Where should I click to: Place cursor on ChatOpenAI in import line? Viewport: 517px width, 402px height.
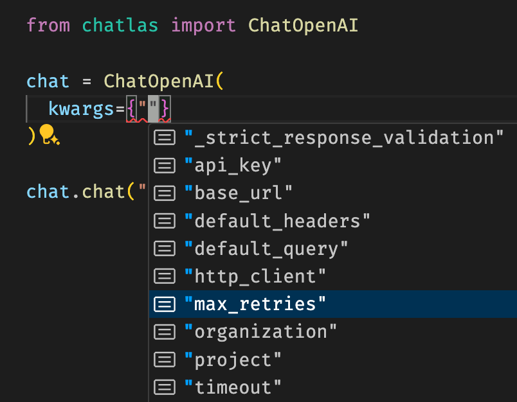tap(303, 25)
